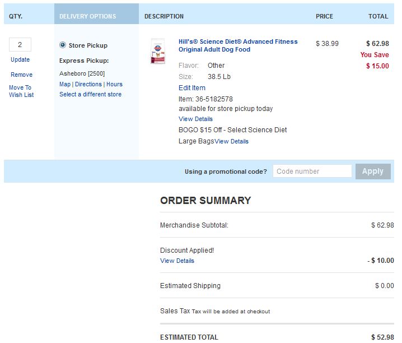Click the Merchandise Subtotal $ 62.98 value
The image size is (402, 343).
tap(382, 225)
